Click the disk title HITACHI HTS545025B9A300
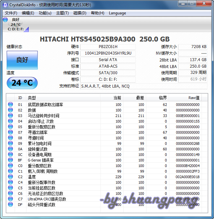Image resolution: width=214 pixels, height=219 pixels. click(87, 39)
